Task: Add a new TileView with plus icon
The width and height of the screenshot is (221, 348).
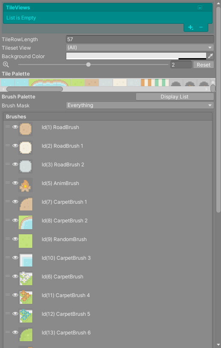Action: pyautogui.click(x=190, y=27)
